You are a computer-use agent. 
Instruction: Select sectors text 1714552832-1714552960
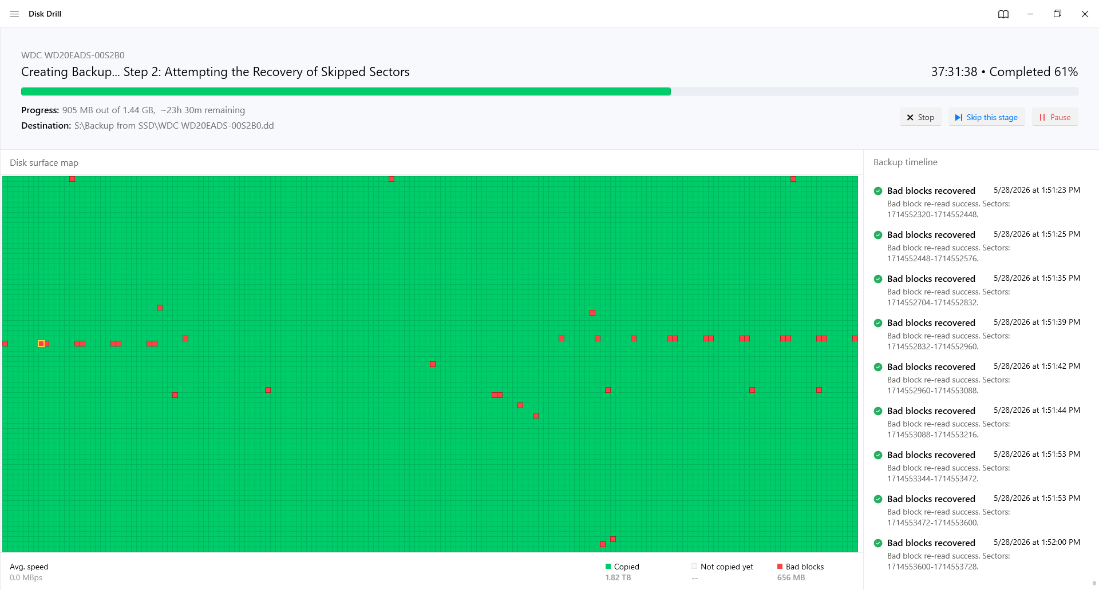(x=932, y=347)
